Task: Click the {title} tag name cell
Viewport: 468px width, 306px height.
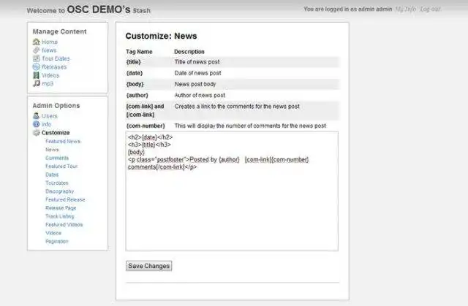Action: click(133, 62)
